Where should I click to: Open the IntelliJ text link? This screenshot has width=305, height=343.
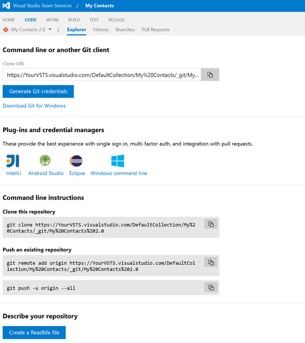pos(13,173)
